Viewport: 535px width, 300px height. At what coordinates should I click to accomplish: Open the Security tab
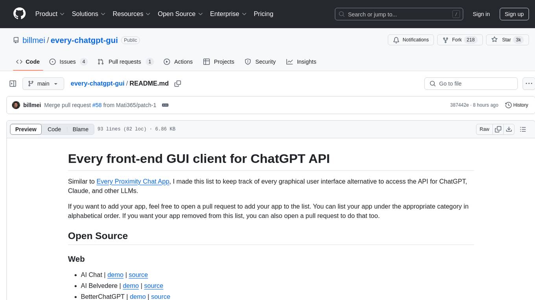pyautogui.click(x=260, y=62)
